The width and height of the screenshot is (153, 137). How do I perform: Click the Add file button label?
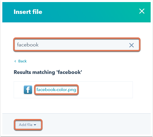[x=26, y=125]
